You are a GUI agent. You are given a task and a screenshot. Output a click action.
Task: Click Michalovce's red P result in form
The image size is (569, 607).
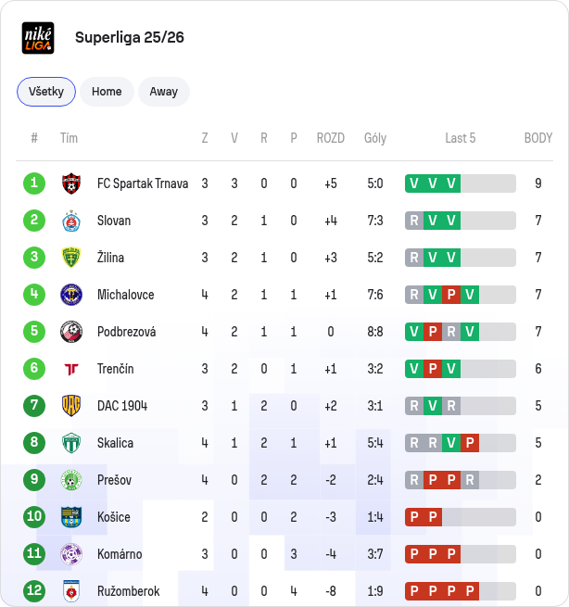pos(451,295)
